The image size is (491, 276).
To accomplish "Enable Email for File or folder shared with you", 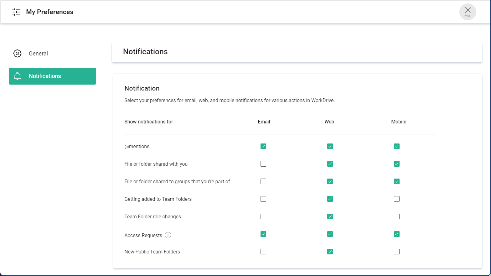I will (x=263, y=164).
